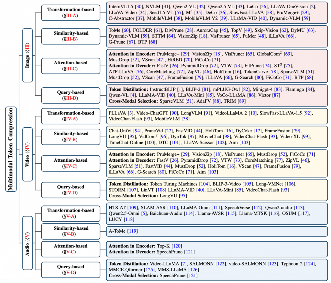Follow citation [81] after BLIP-2
The height and width of the screenshot is (283, 331).
[206, 89]
